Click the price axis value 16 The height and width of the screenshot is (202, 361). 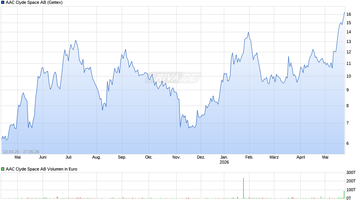(x=349, y=14)
